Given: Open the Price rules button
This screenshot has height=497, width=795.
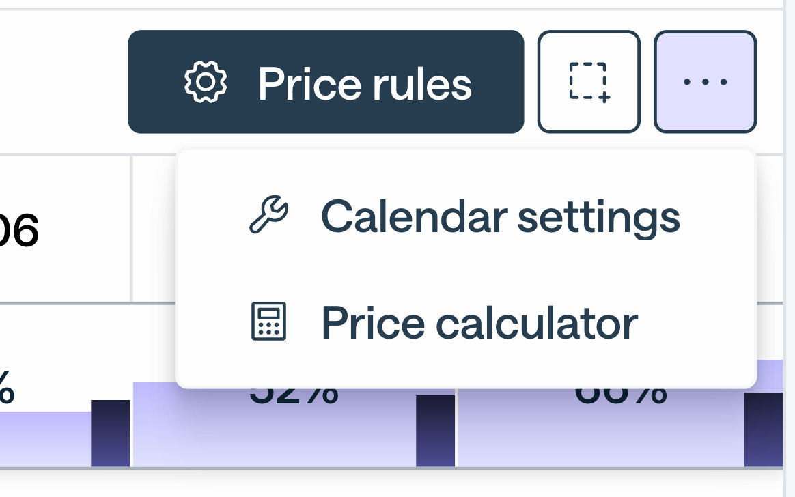Looking at the screenshot, I should point(326,82).
